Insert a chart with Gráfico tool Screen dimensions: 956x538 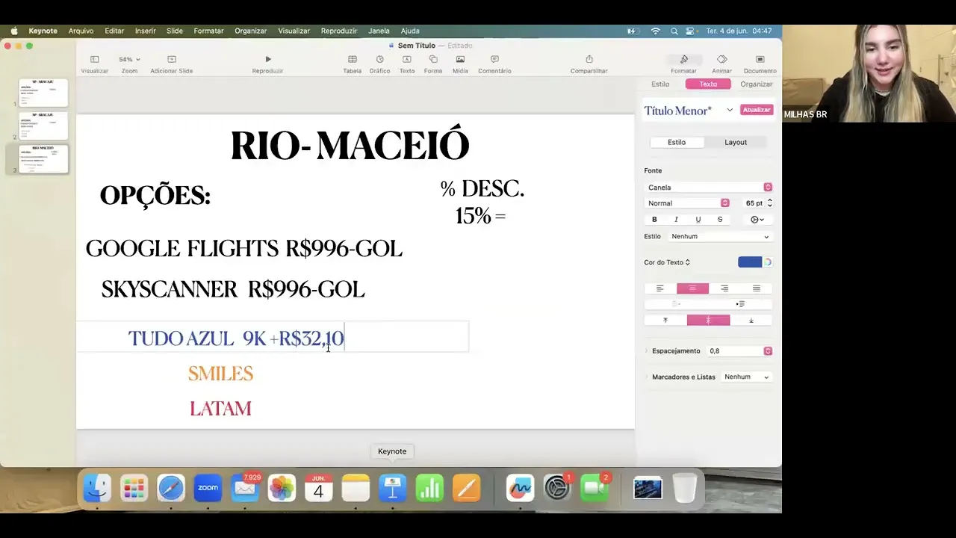tap(379, 64)
